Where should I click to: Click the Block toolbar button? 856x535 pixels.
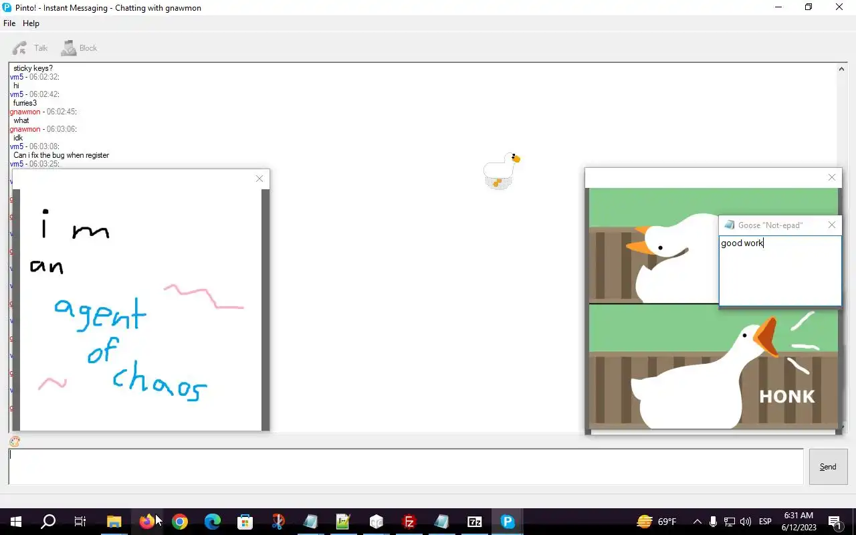tap(79, 48)
